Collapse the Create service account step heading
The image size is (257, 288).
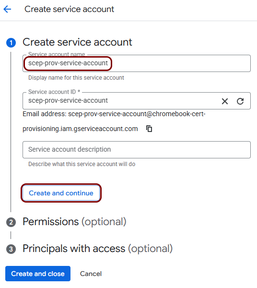tap(77, 42)
